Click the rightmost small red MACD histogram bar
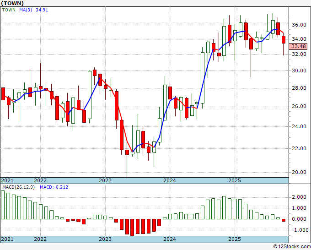311x250 pixels. 284,220
